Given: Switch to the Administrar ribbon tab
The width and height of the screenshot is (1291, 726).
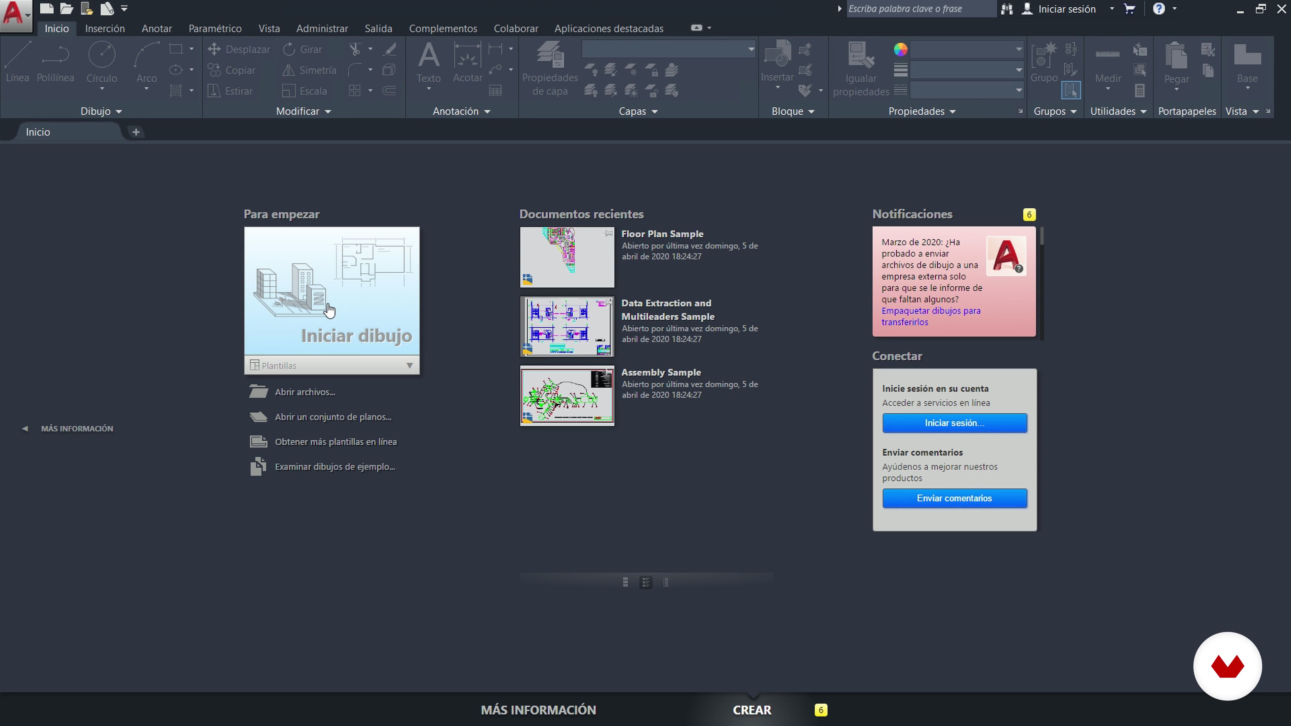Looking at the screenshot, I should [x=322, y=29].
